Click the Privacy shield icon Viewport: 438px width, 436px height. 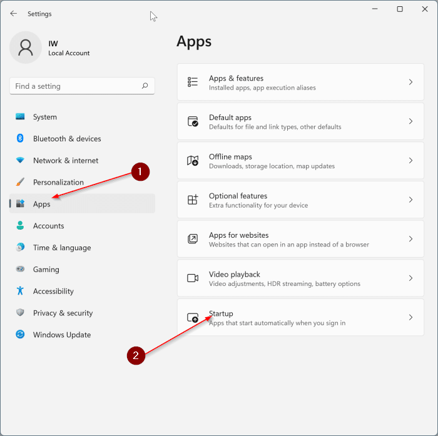[x=20, y=313]
